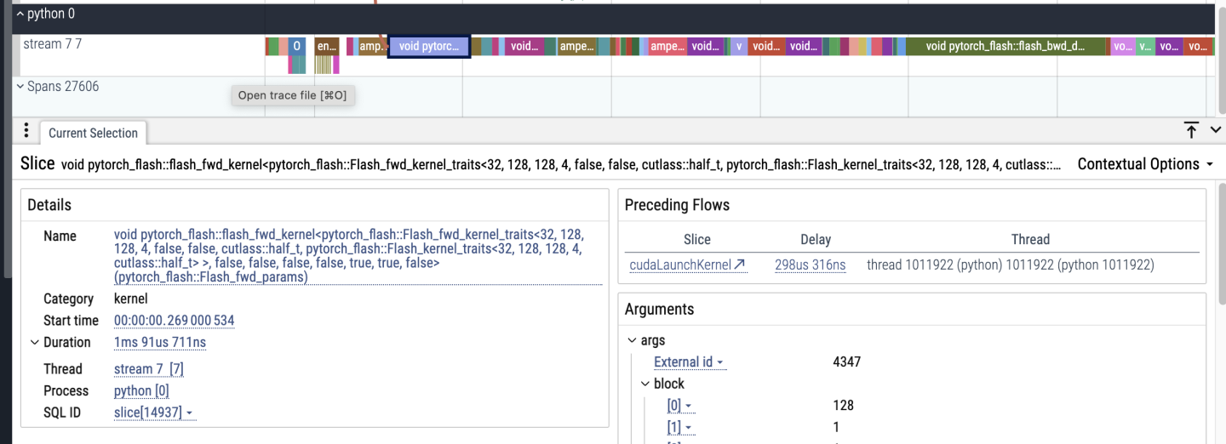Open the three-dot menu beside Current Selection

pos(26,131)
